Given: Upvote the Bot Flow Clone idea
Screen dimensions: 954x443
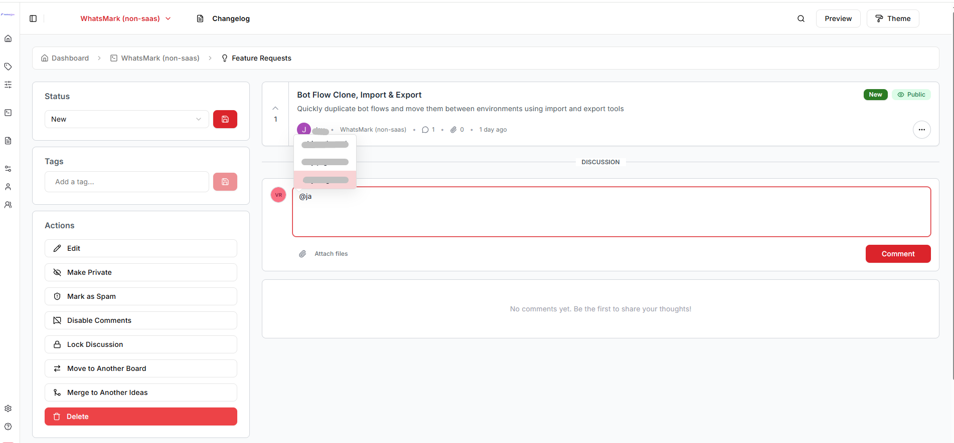Looking at the screenshot, I should click(275, 109).
